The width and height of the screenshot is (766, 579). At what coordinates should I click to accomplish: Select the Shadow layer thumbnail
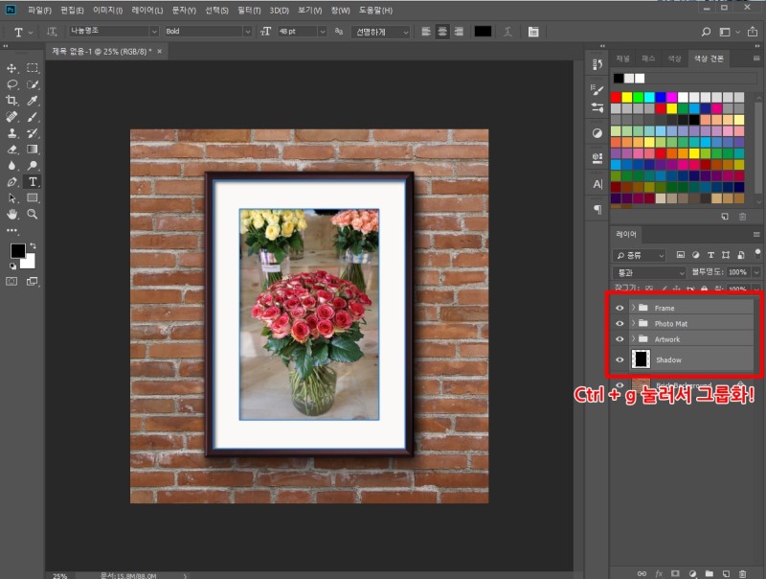(641, 359)
